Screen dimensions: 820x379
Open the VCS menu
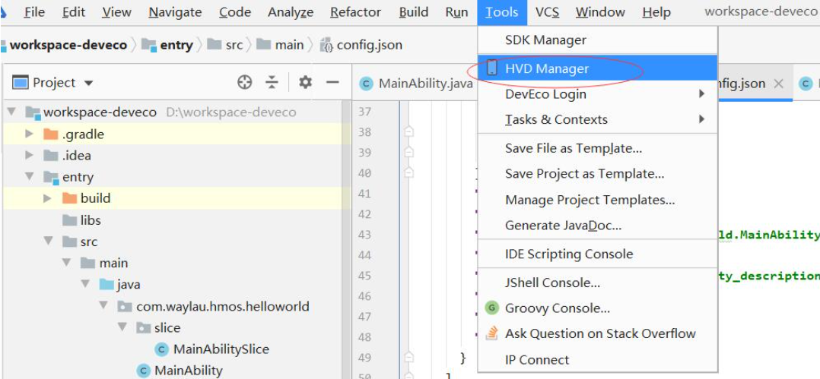(547, 12)
